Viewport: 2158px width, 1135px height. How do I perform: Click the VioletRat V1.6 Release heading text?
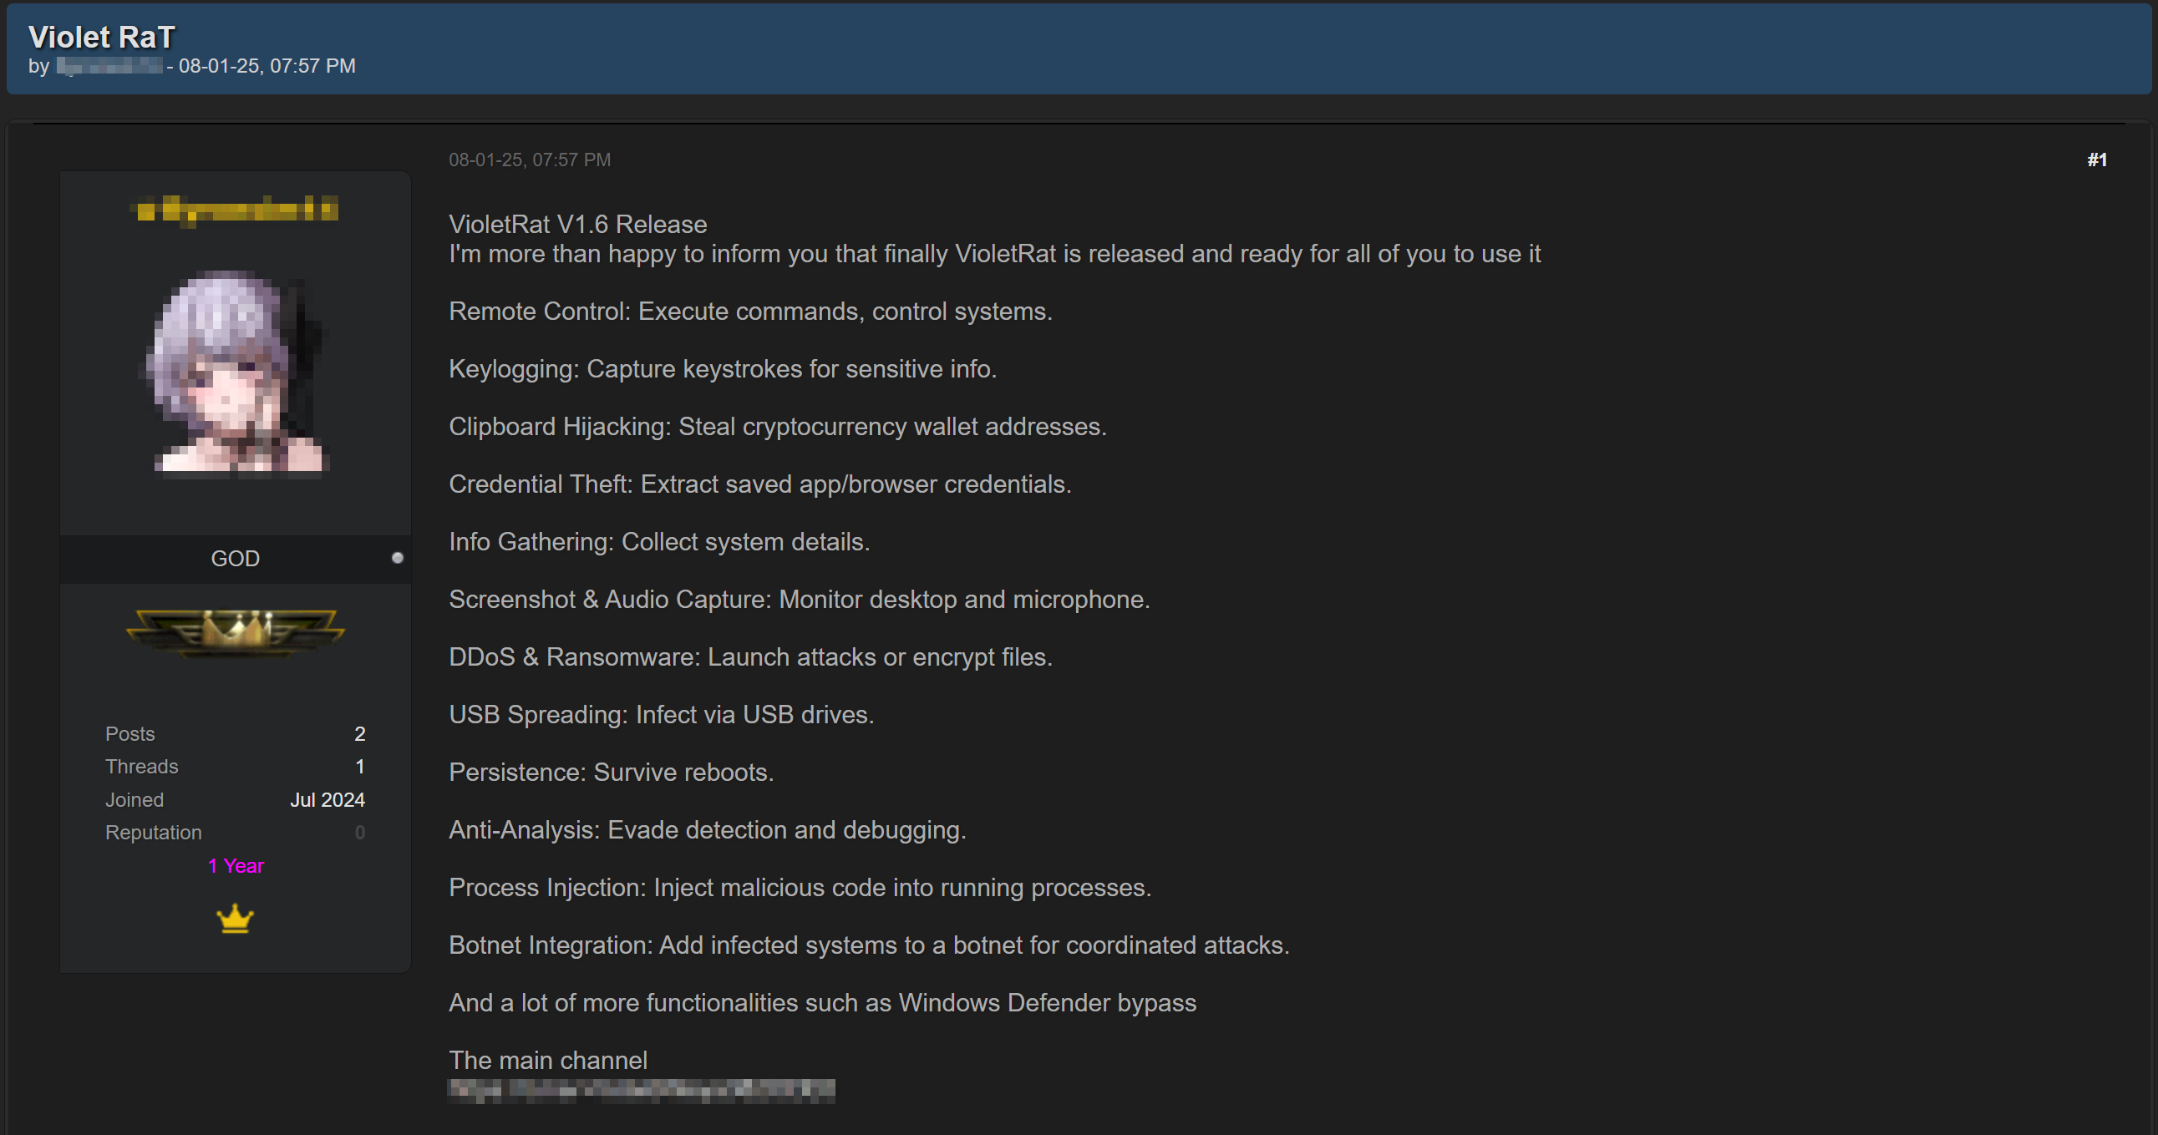tap(577, 225)
